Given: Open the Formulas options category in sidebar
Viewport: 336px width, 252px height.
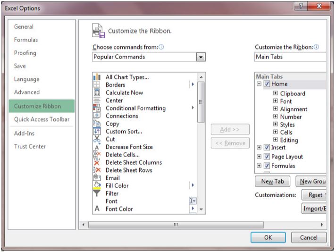Looking at the screenshot, I should (26, 40).
